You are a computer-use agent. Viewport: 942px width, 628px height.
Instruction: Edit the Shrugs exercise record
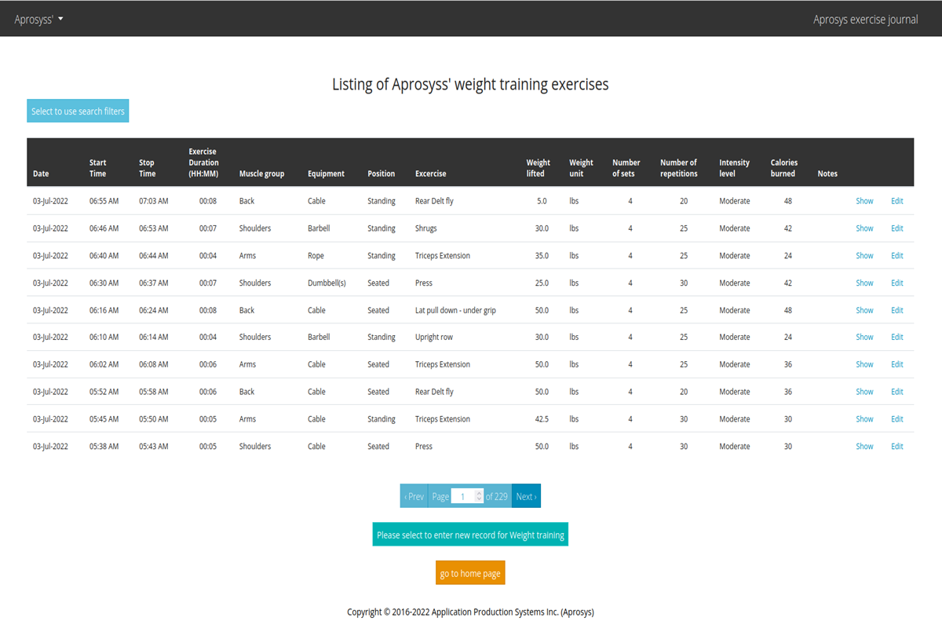896,228
